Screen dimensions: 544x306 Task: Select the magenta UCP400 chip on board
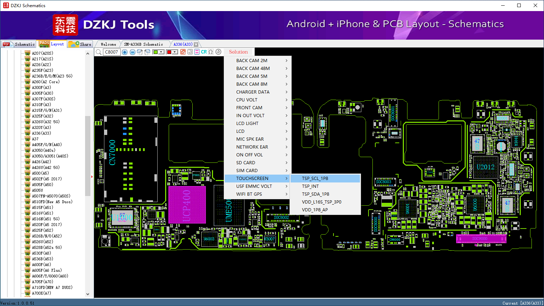click(x=187, y=205)
